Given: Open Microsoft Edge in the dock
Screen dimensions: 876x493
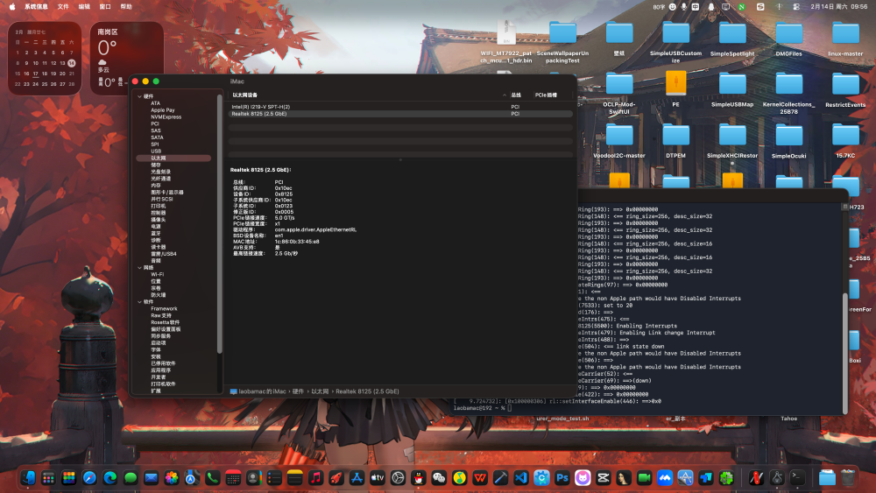Looking at the screenshot, I should pyautogui.click(x=110, y=478).
